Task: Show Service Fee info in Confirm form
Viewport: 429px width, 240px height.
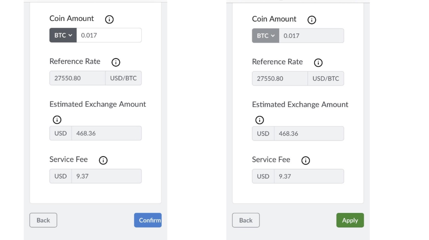Action: (103, 160)
